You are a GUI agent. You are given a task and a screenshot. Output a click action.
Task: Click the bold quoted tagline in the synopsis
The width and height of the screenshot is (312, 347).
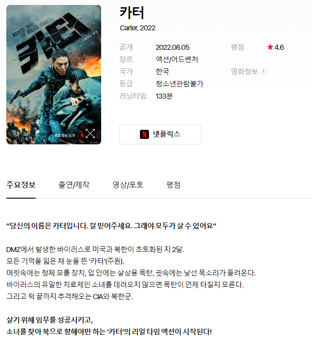111,226
